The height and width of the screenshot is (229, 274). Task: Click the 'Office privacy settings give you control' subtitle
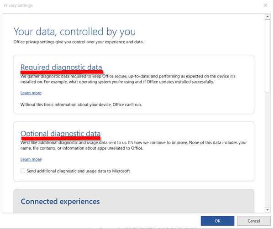[78, 42]
